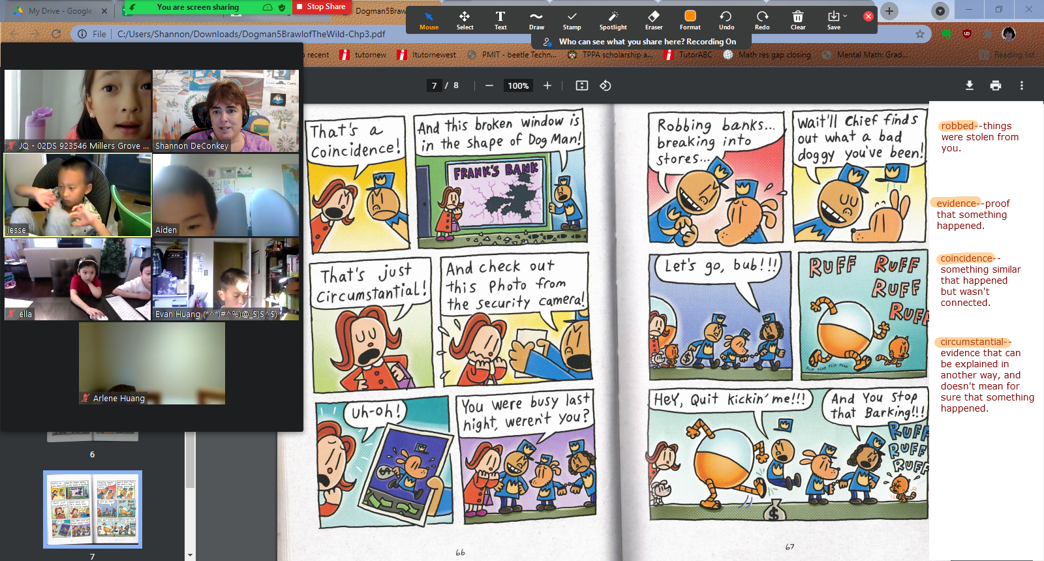The width and height of the screenshot is (1044, 561).
Task: Open PMIT - beetle Techn... bookmark
Action: coord(512,55)
